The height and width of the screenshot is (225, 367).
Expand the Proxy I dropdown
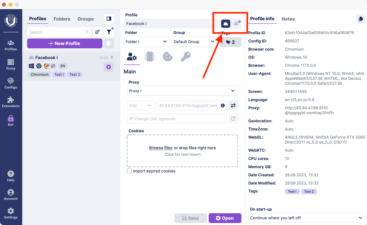[x=183, y=91]
